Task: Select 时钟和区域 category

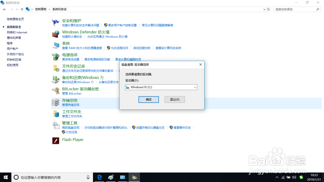Action: pos(14,60)
